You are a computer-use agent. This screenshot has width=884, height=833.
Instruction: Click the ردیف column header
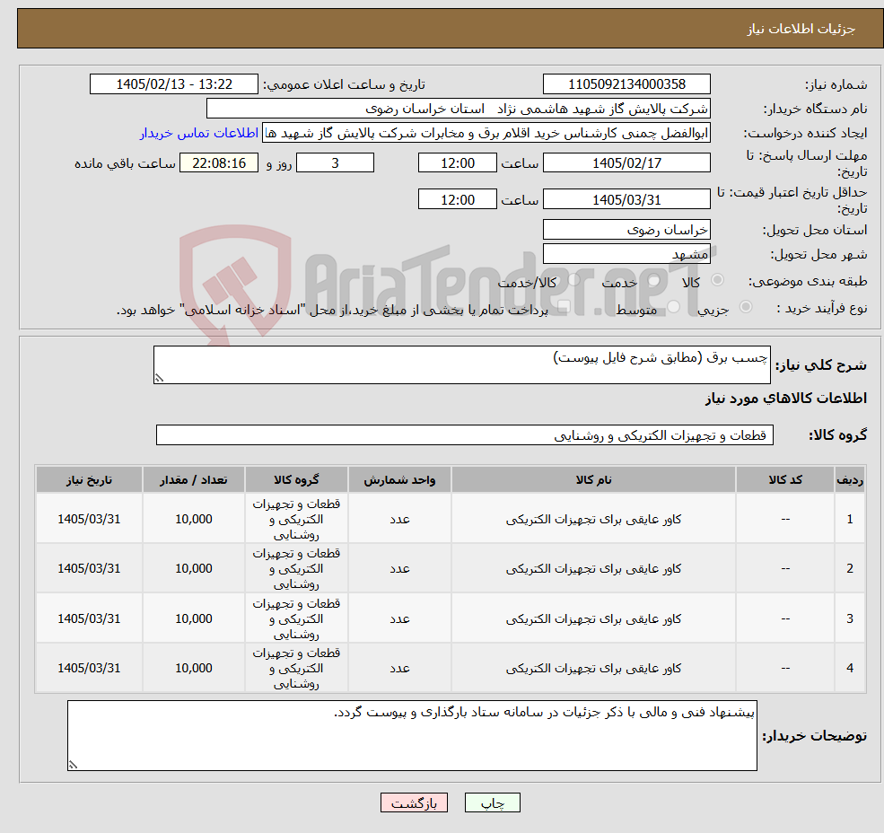point(850,479)
